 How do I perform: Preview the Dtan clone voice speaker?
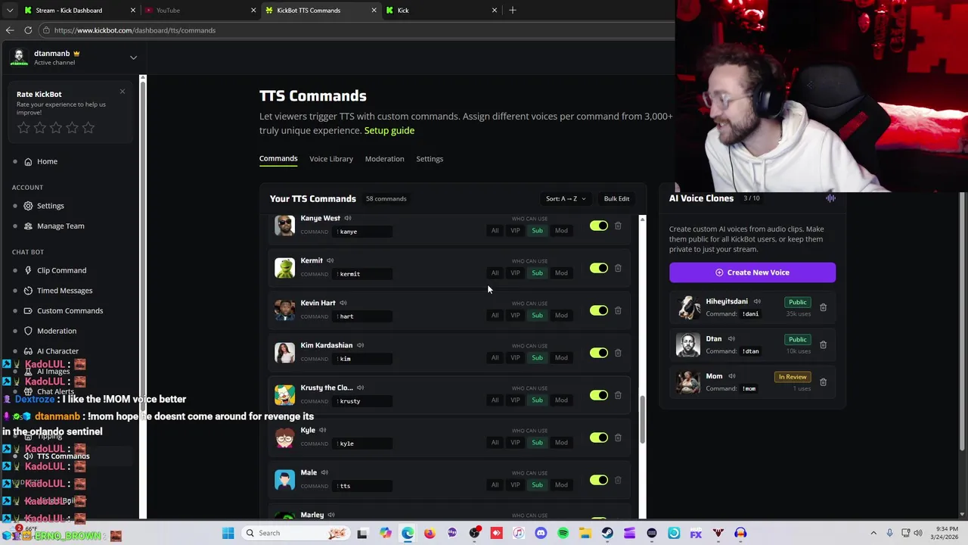(x=731, y=339)
